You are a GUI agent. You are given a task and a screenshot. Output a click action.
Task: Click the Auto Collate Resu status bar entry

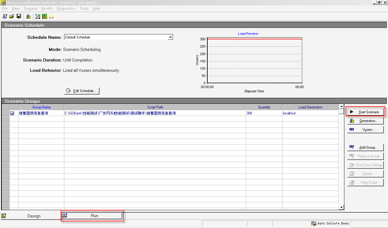coord(330,223)
